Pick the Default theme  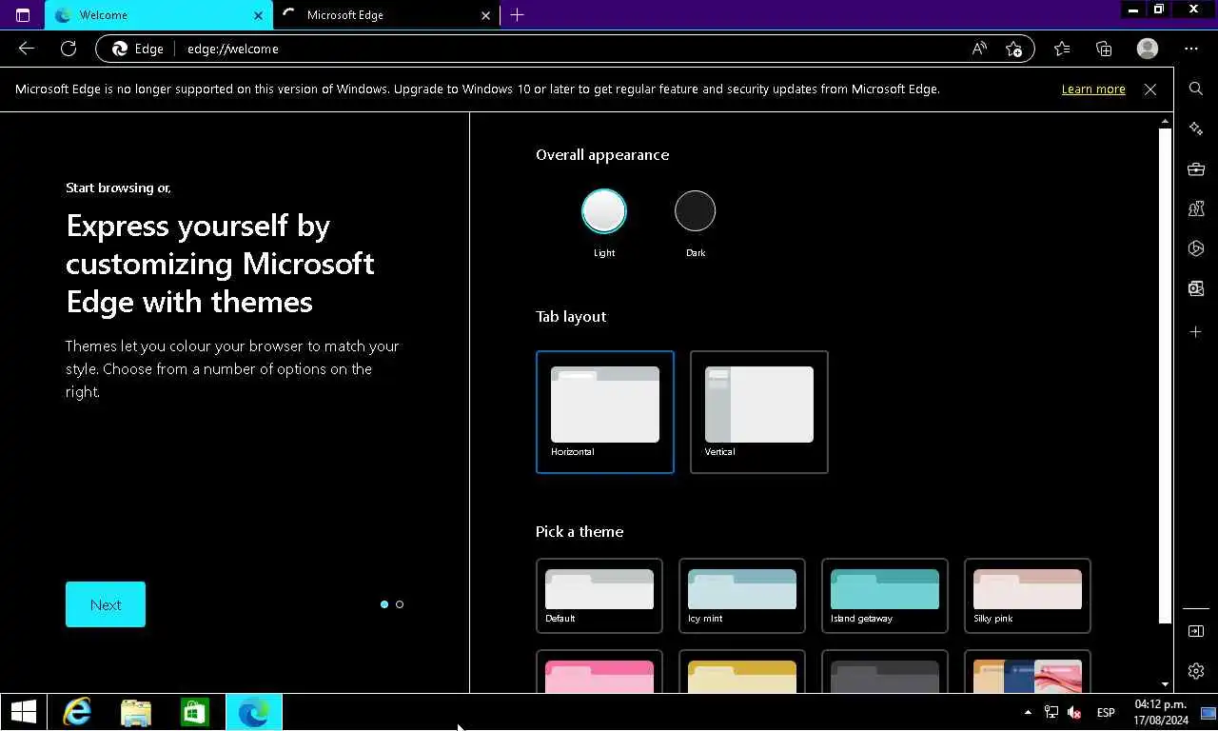point(599,596)
